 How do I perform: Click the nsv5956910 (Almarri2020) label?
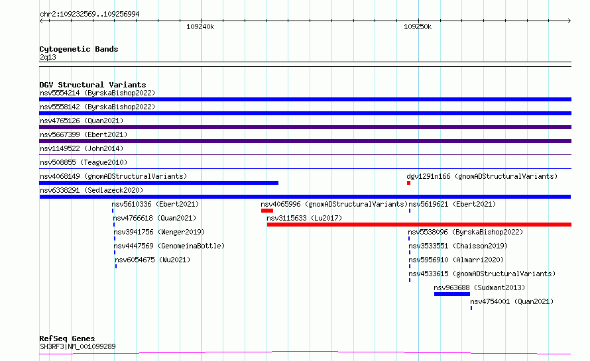[x=456, y=260]
